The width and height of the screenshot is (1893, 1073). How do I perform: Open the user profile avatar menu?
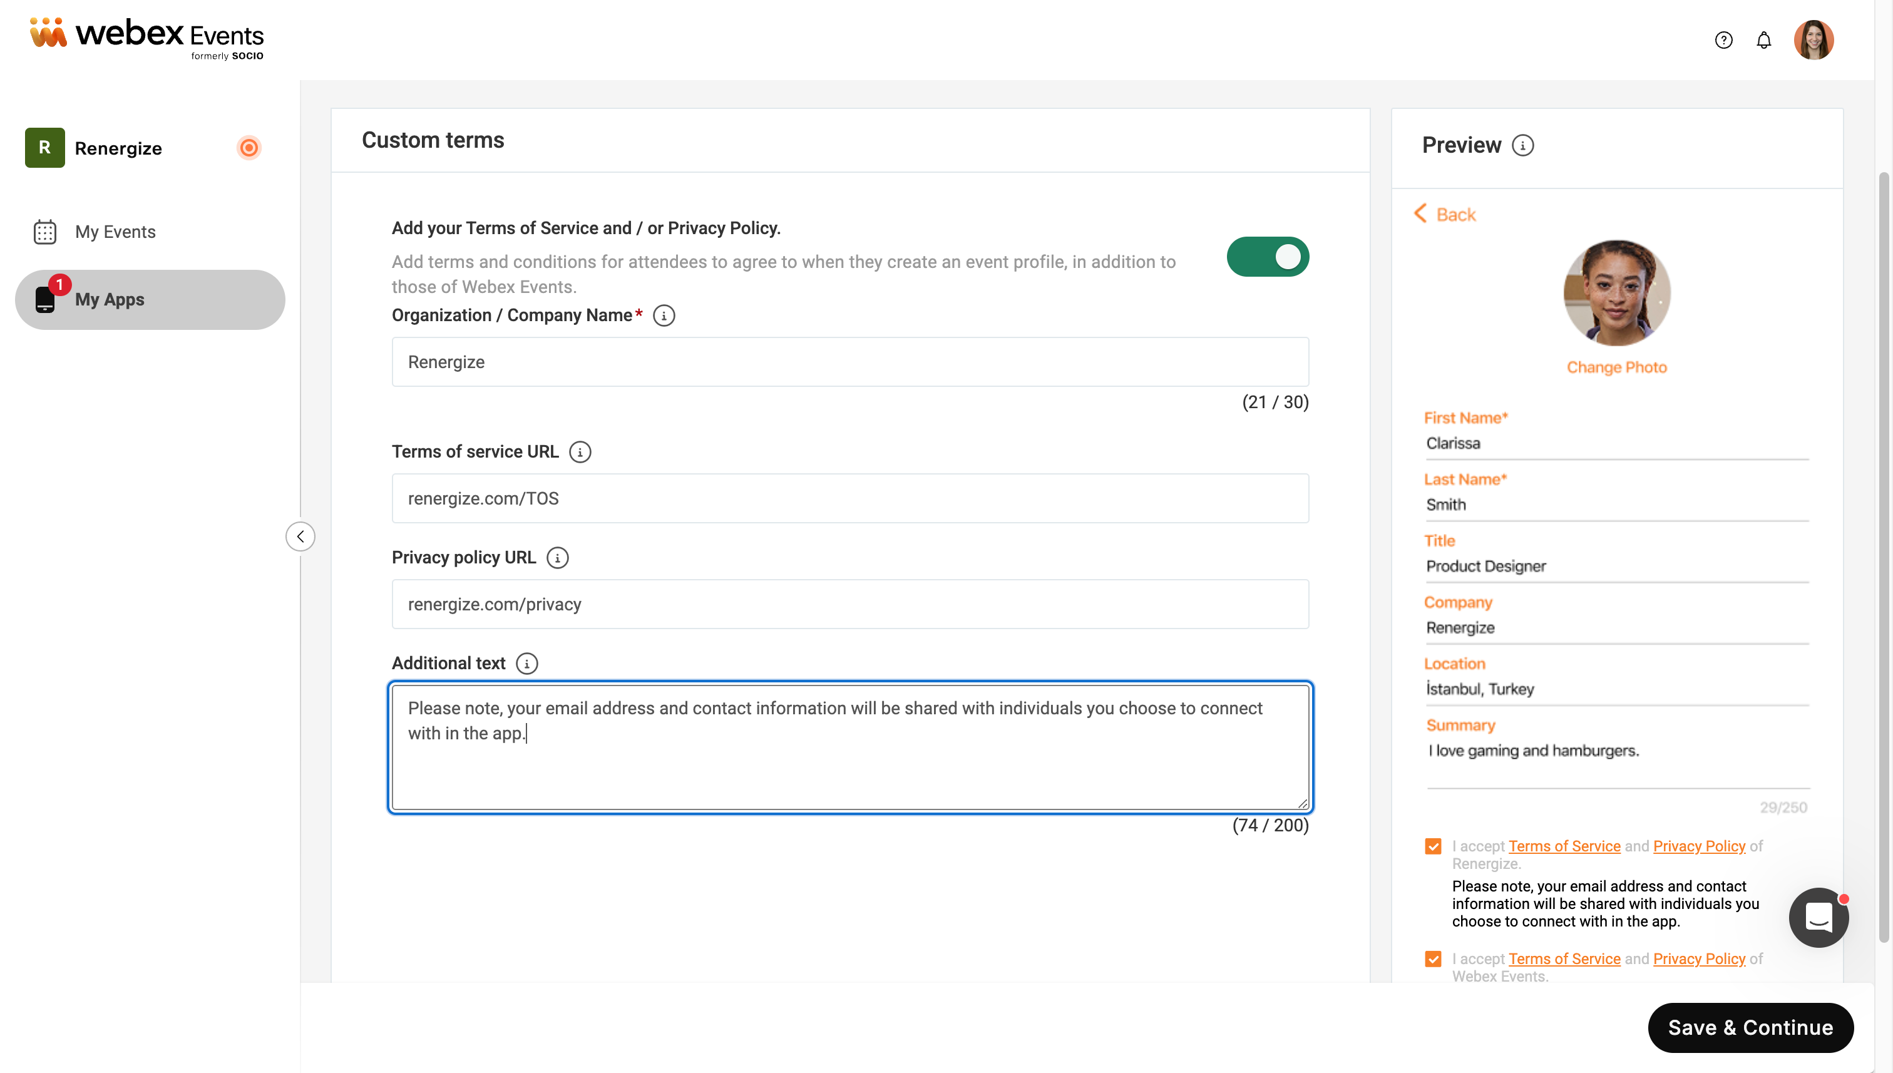[x=1813, y=40]
